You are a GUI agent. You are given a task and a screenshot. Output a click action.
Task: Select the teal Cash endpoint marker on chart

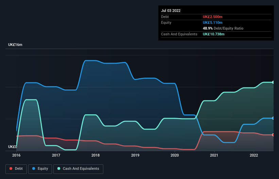point(273,82)
